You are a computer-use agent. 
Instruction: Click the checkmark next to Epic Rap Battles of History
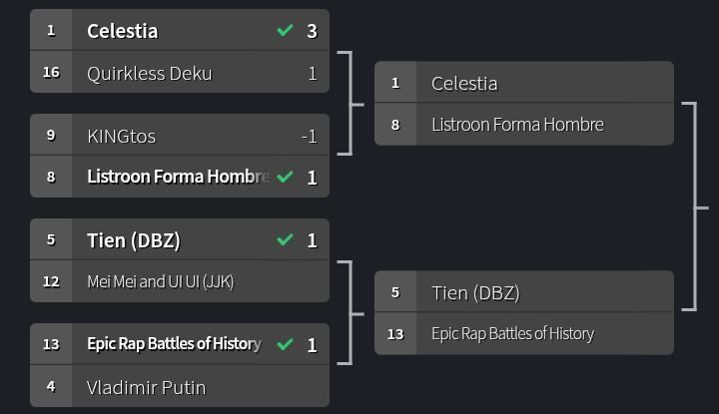point(286,344)
